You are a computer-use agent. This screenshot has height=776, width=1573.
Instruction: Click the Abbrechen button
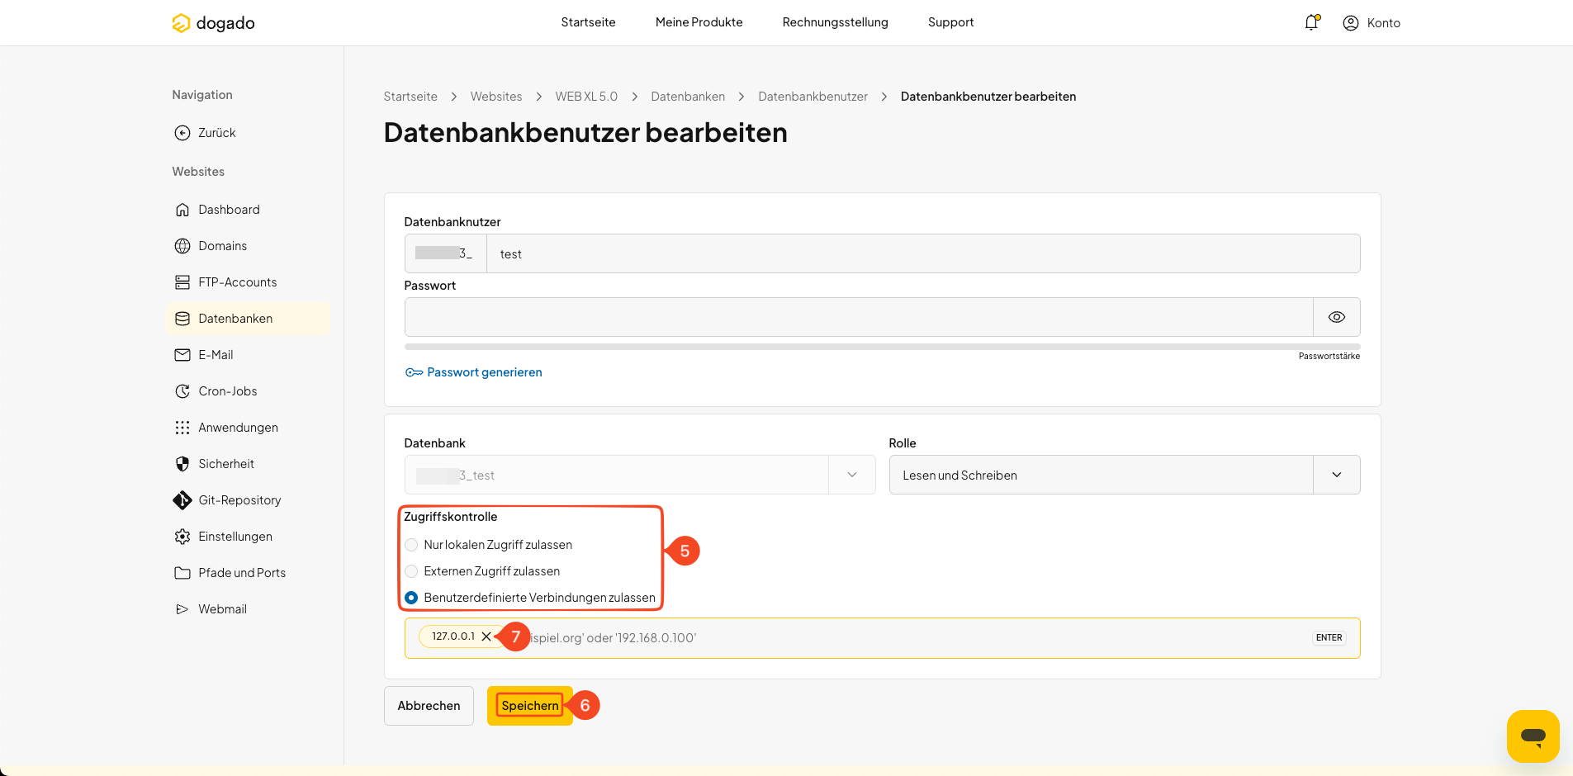pyautogui.click(x=429, y=706)
